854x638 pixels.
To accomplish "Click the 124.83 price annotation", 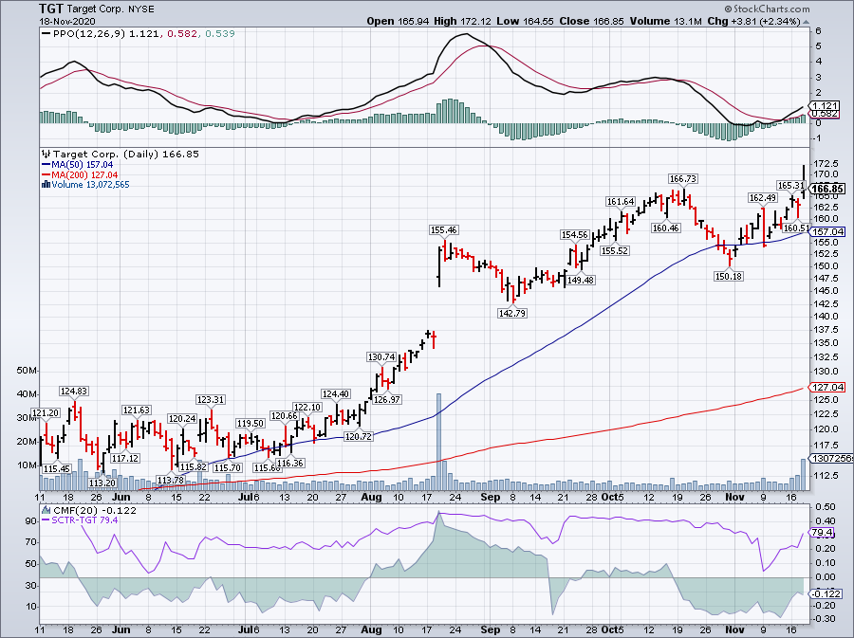I will (74, 392).
